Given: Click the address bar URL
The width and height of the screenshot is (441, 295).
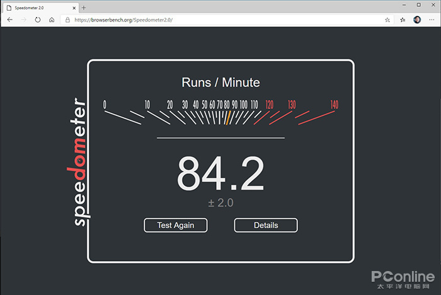Looking at the screenshot, I should 123,20.
